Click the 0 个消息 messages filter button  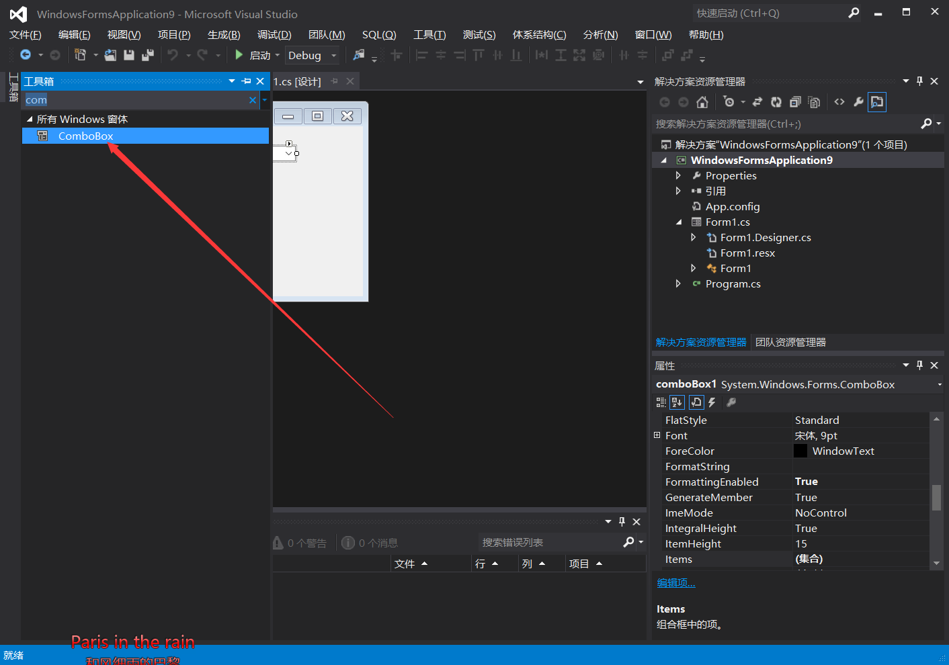pyautogui.click(x=370, y=543)
